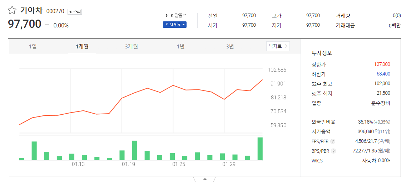Select the 1개월 chart tab
This screenshot has height=182, width=406.
tap(82, 46)
